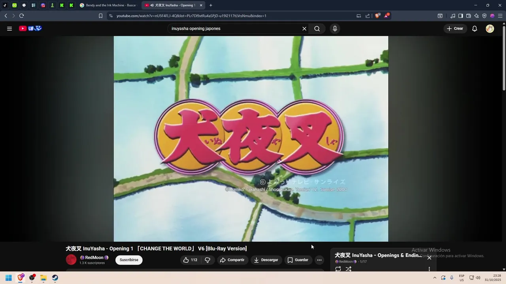The image size is (506, 284).
Task: Visit the RedMoon channel name below video
Action: [x=94, y=258]
